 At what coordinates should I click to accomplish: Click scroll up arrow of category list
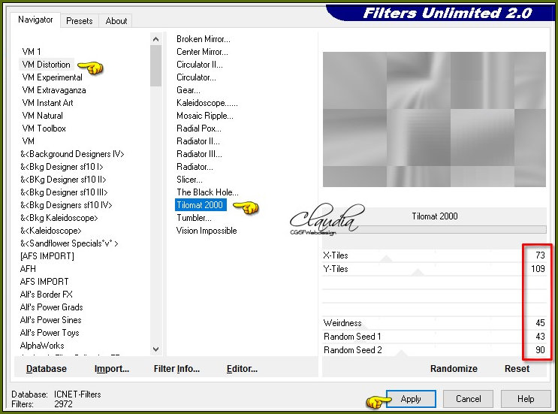pos(156,40)
